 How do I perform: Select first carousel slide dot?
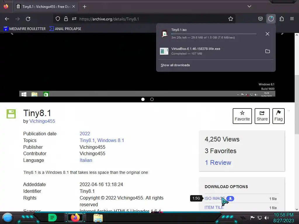(143, 99)
